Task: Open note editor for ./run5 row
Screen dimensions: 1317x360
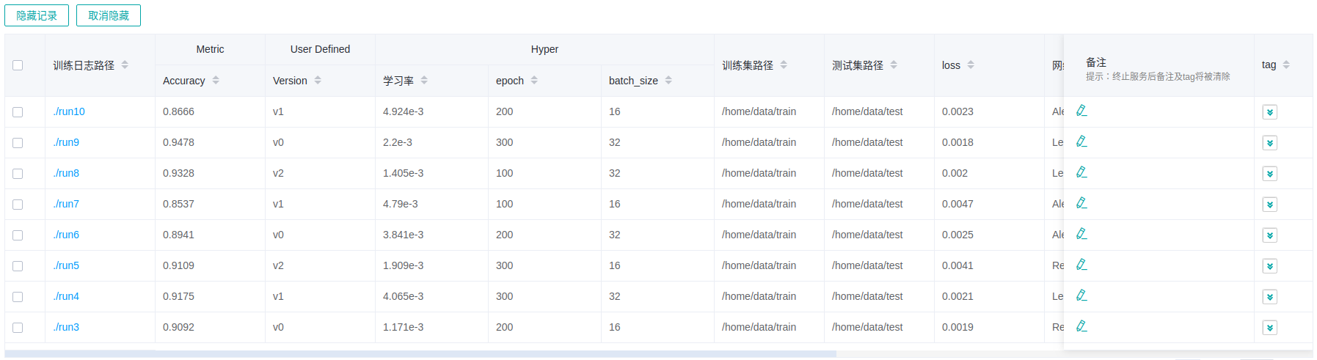Action: click(1081, 265)
